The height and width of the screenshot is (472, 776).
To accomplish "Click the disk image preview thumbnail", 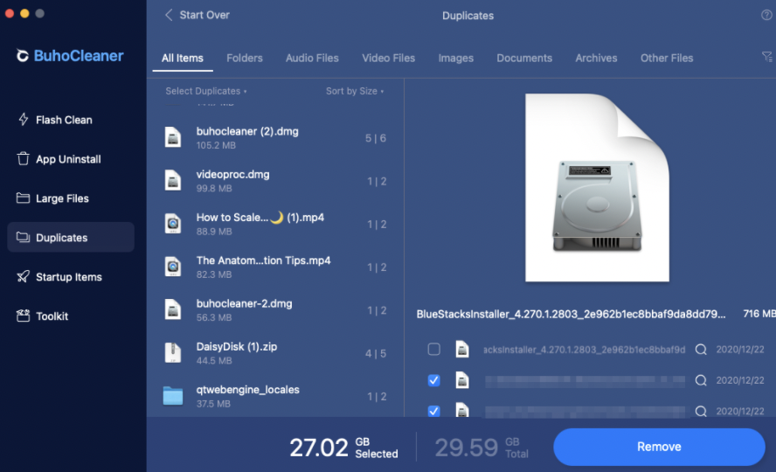I will (597, 188).
